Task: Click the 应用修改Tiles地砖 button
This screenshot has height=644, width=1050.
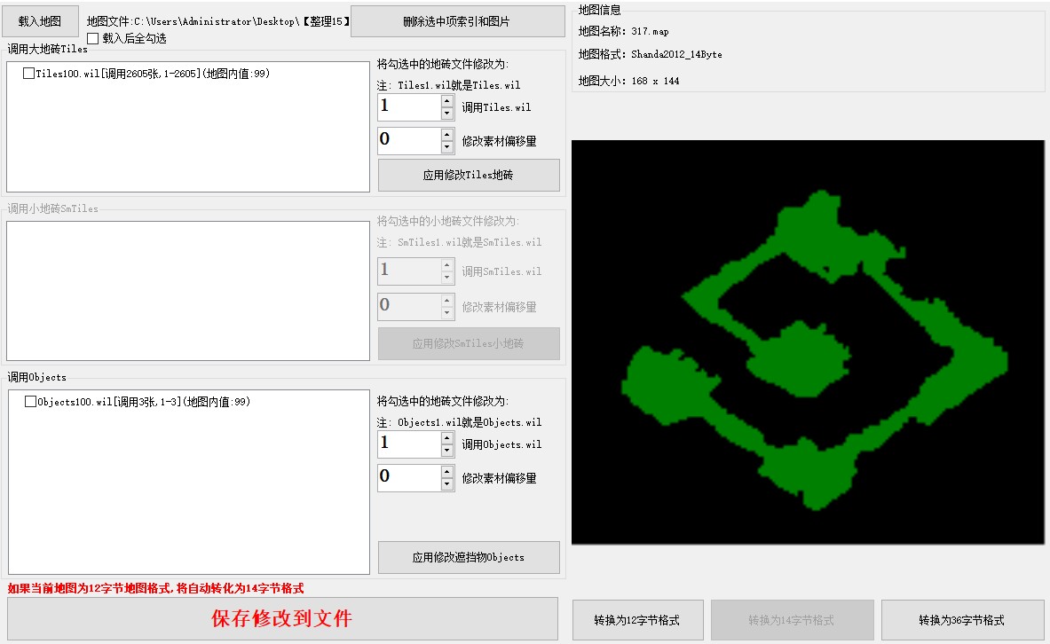Action: point(469,176)
